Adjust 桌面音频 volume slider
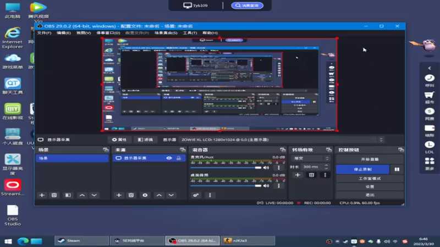 tap(226, 186)
